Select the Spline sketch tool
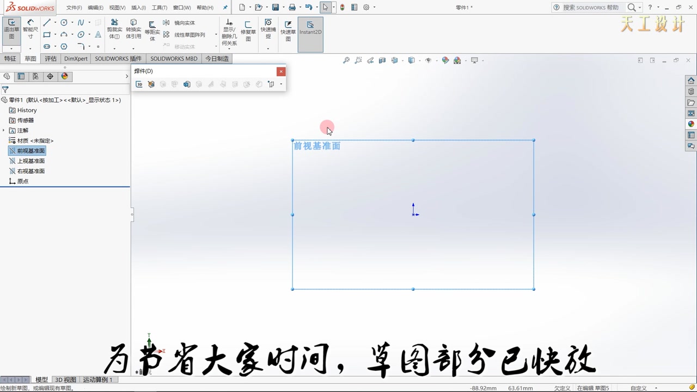Image resolution: width=697 pixels, height=392 pixels. [81, 22]
